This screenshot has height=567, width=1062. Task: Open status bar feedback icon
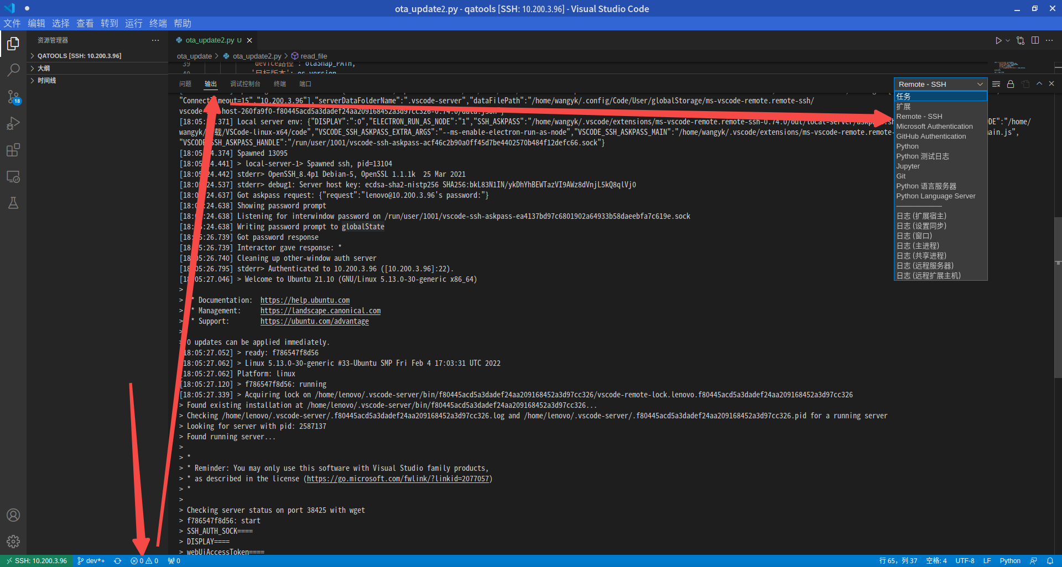pyautogui.click(x=1033, y=561)
